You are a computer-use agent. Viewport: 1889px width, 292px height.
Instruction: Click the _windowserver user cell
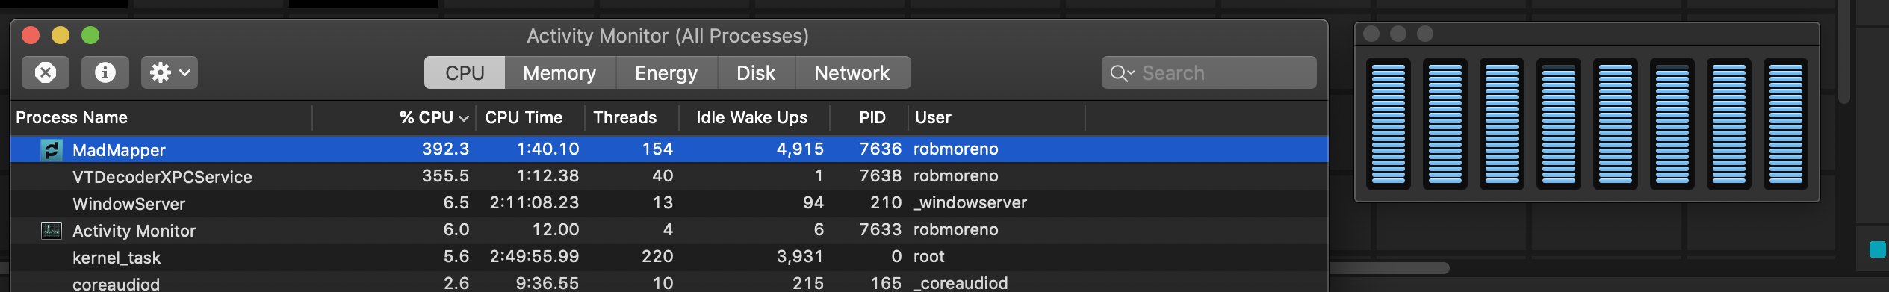pyautogui.click(x=970, y=202)
